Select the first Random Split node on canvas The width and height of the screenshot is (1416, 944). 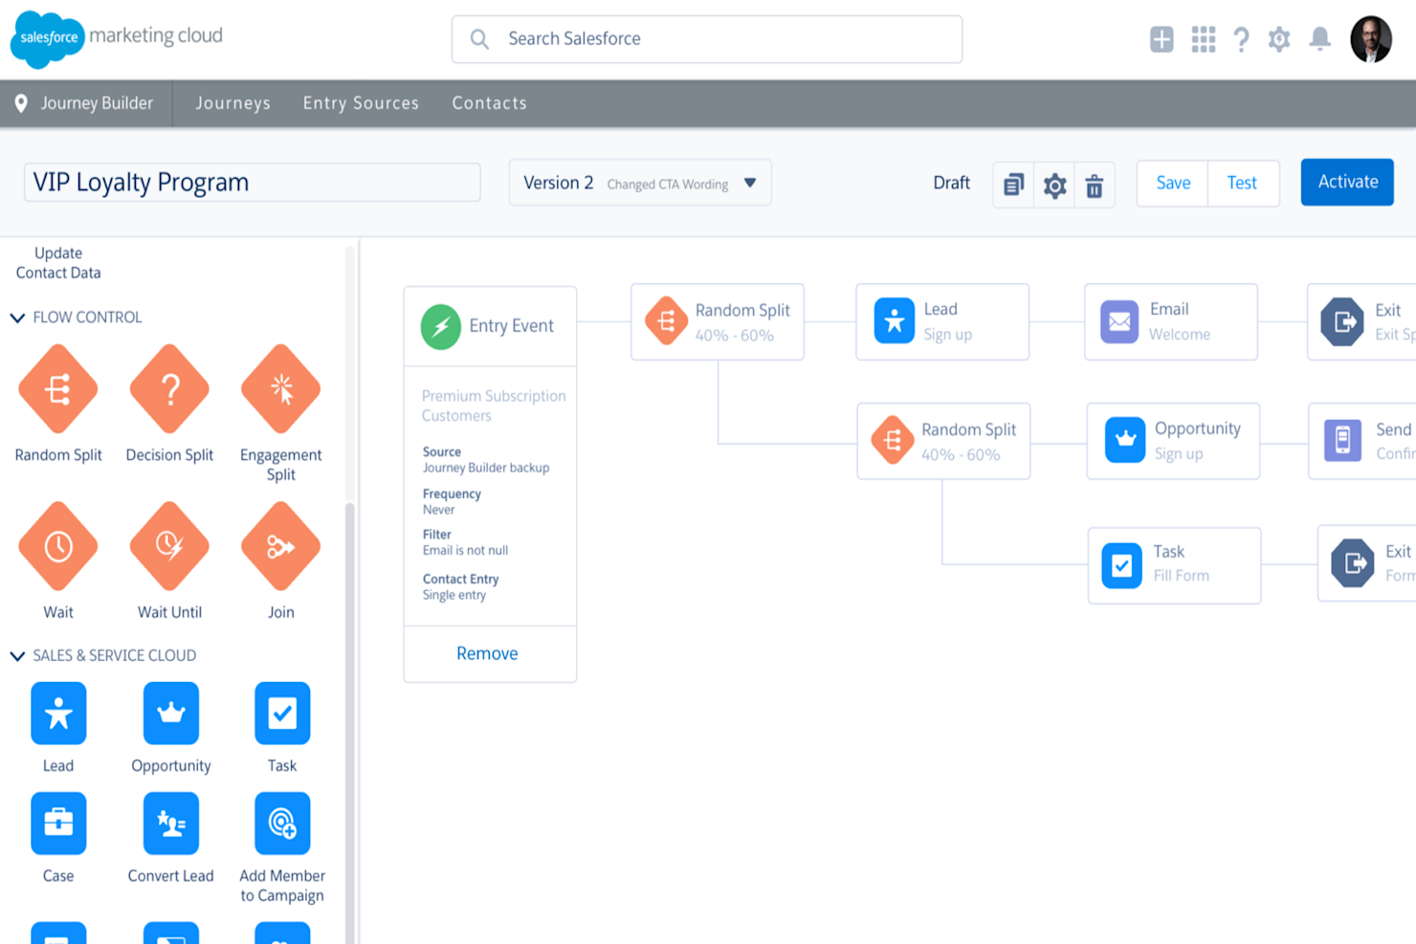click(718, 321)
